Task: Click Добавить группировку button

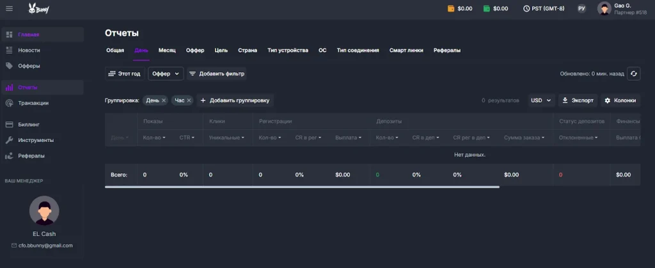Action: coord(235,100)
